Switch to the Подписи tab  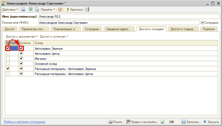coord(209,29)
